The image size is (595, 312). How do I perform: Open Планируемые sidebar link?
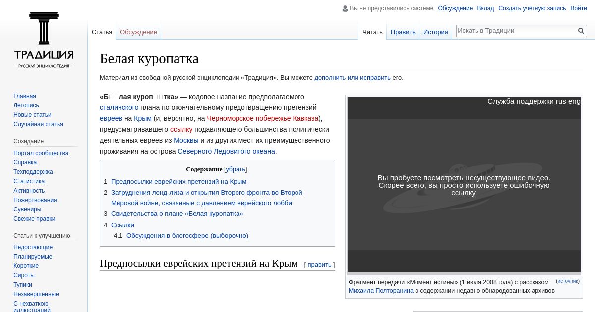33,257
